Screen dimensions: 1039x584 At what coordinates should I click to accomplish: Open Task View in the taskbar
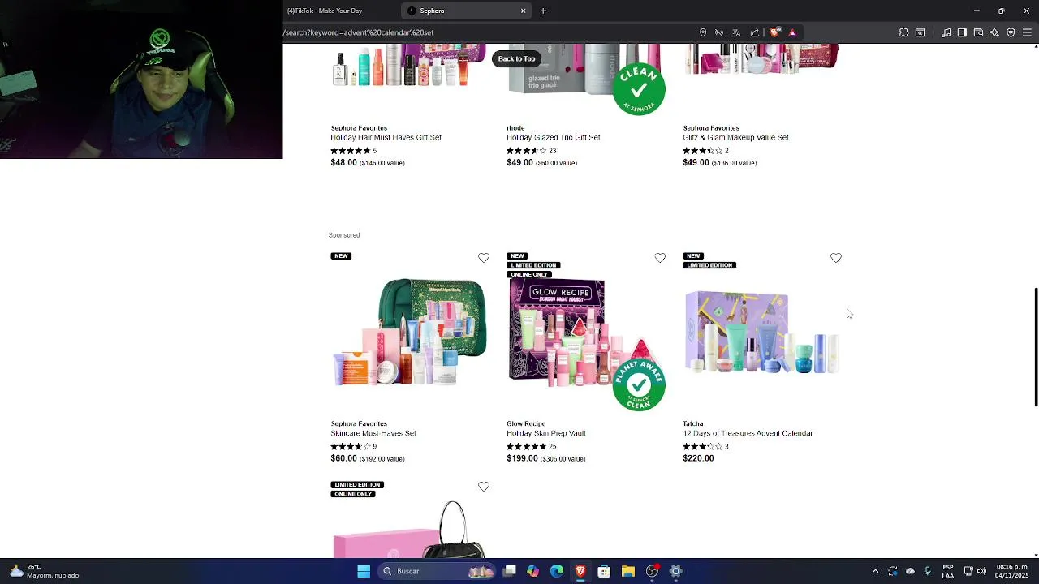(x=510, y=571)
